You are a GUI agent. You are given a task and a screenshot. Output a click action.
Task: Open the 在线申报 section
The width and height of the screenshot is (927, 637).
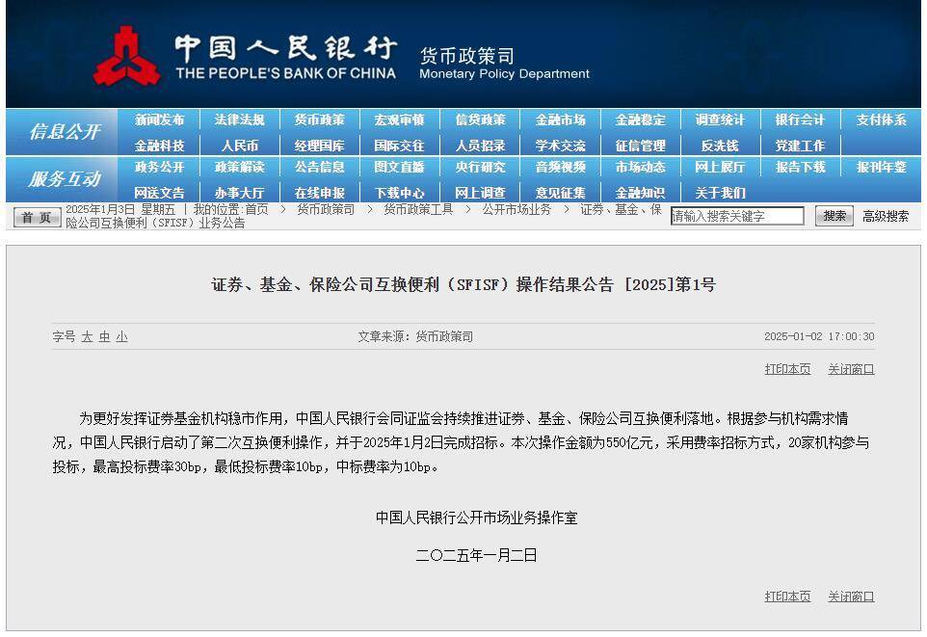(320, 193)
